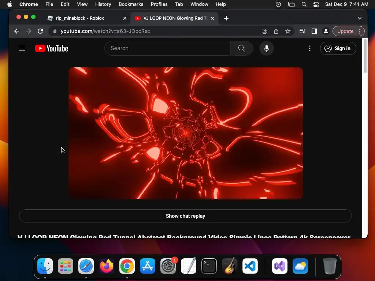Close the rip_mineblock Roblox tab

(125, 18)
